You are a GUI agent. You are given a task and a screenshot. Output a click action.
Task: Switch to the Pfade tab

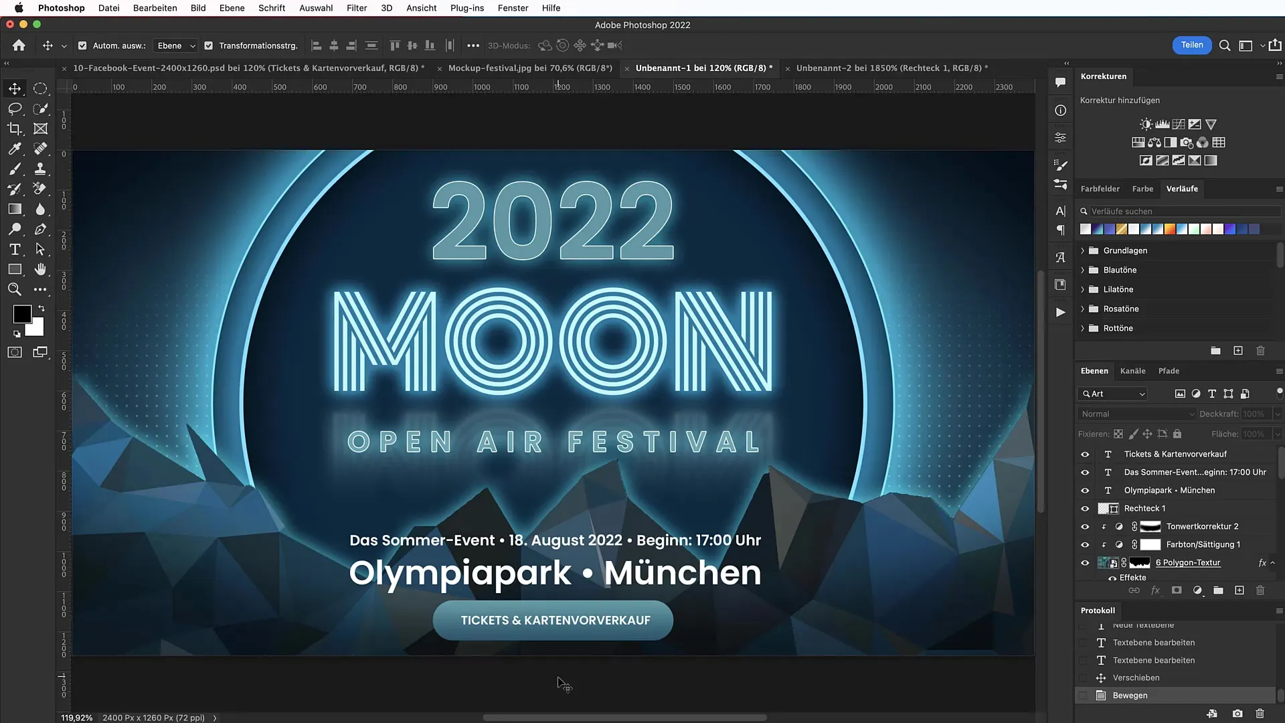click(x=1169, y=370)
